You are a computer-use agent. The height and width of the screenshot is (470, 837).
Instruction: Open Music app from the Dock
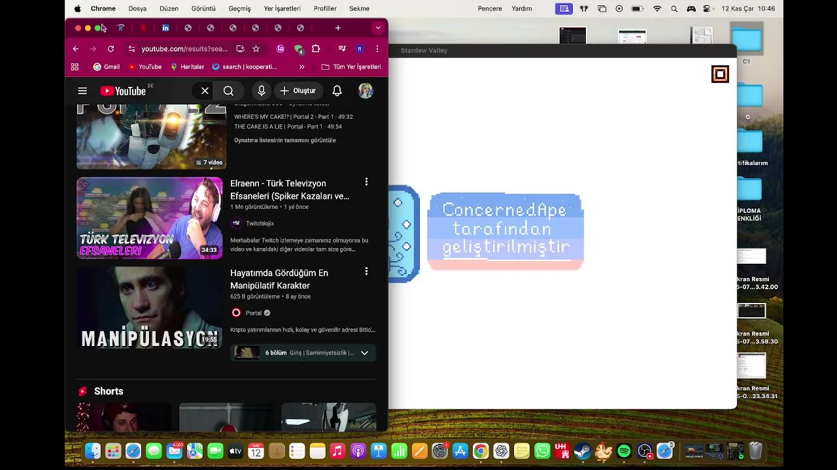pyautogui.click(x=337, y=451)
